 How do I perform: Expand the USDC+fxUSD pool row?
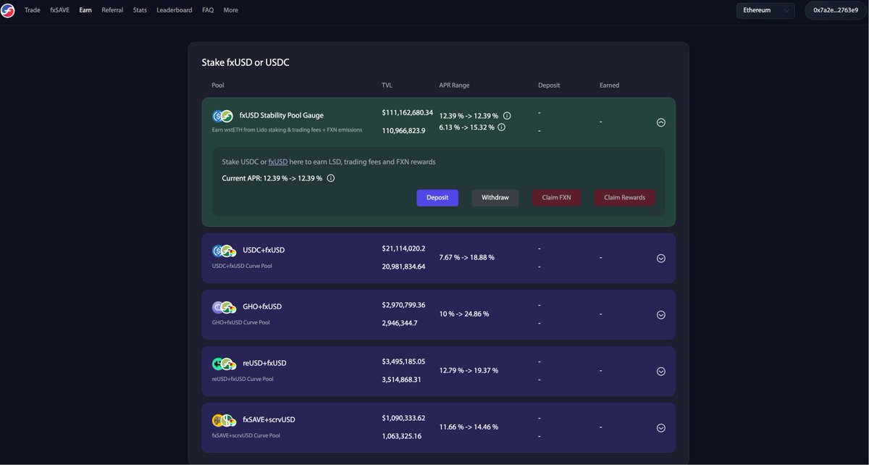[660, 258]
